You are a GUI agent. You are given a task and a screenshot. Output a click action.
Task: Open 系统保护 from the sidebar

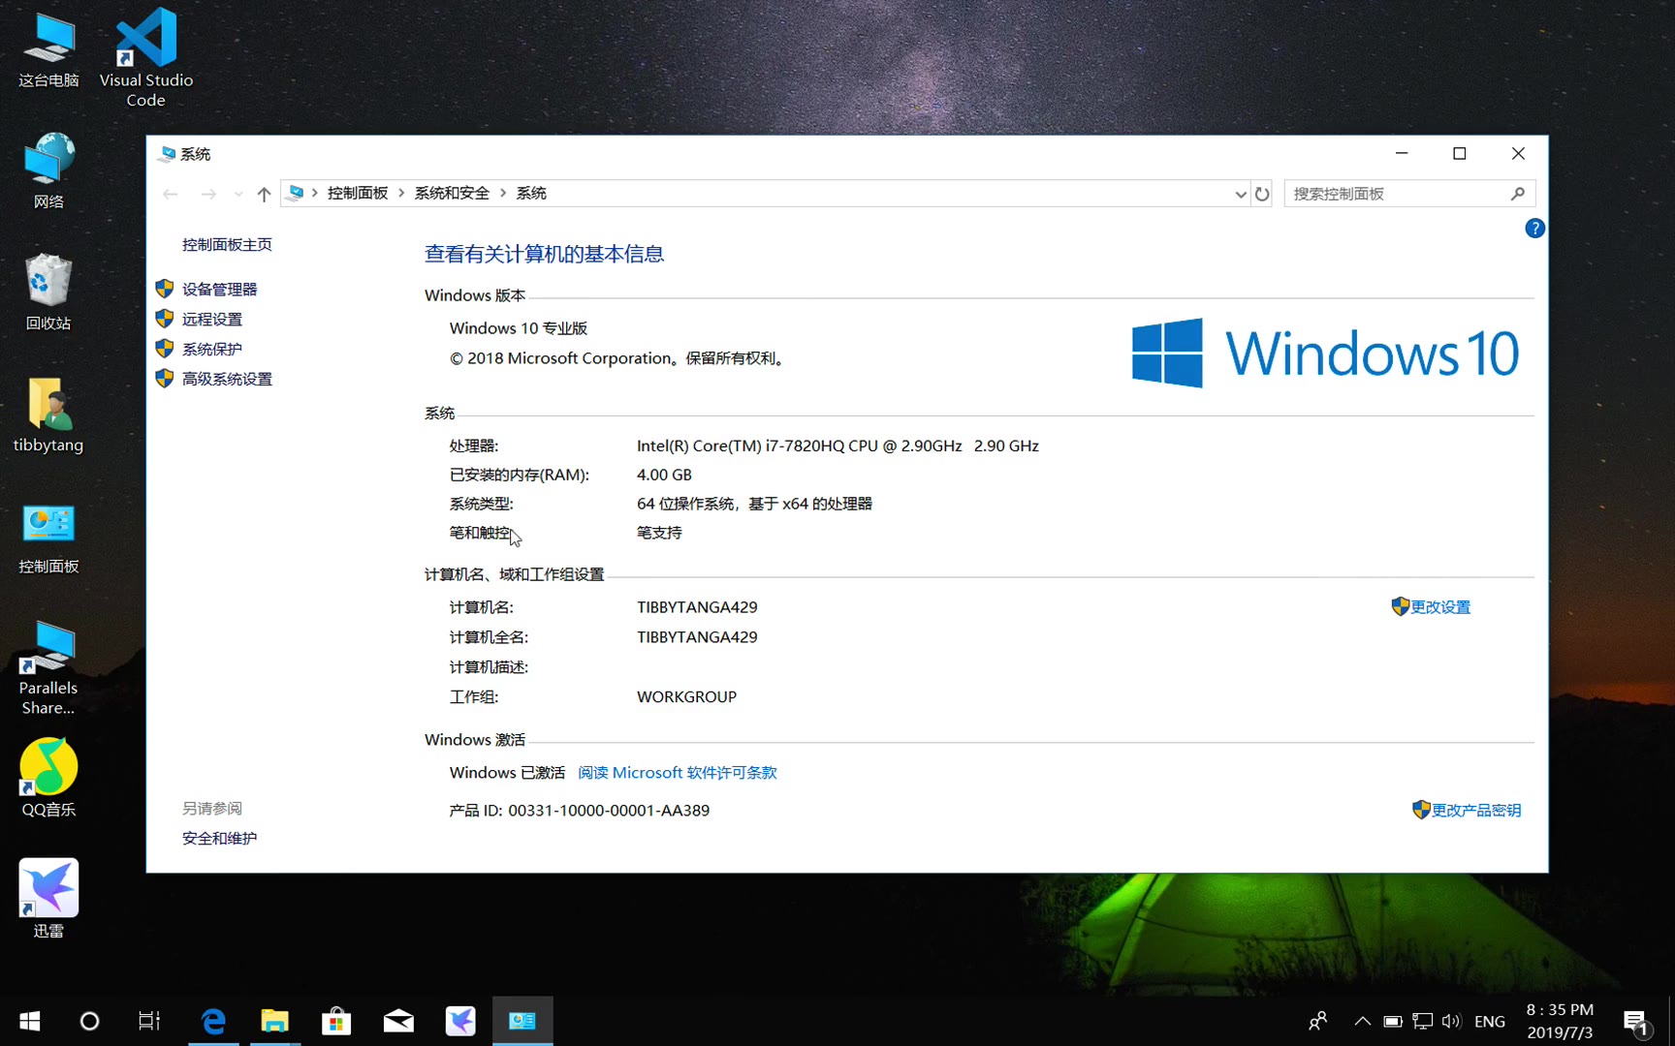[212, 350]
